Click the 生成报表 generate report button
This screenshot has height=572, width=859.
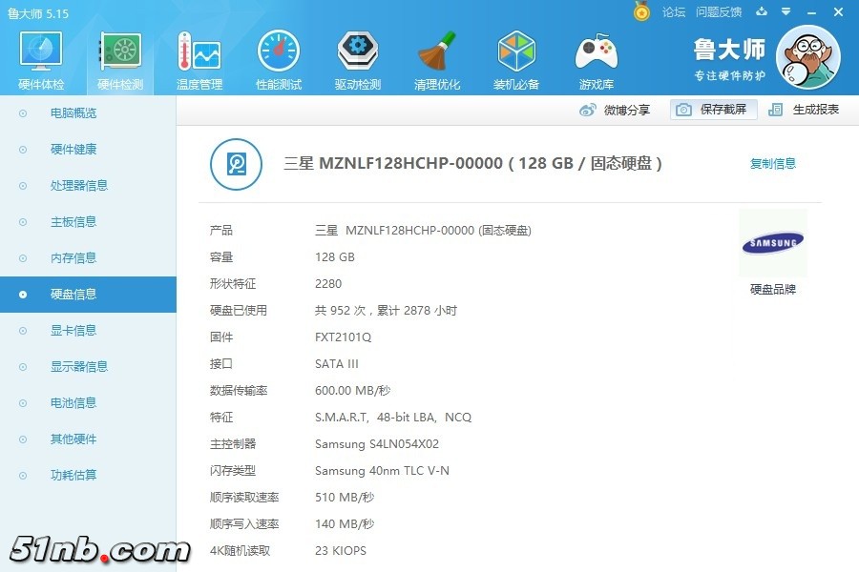pyautogui.click(x=805, y=110)
